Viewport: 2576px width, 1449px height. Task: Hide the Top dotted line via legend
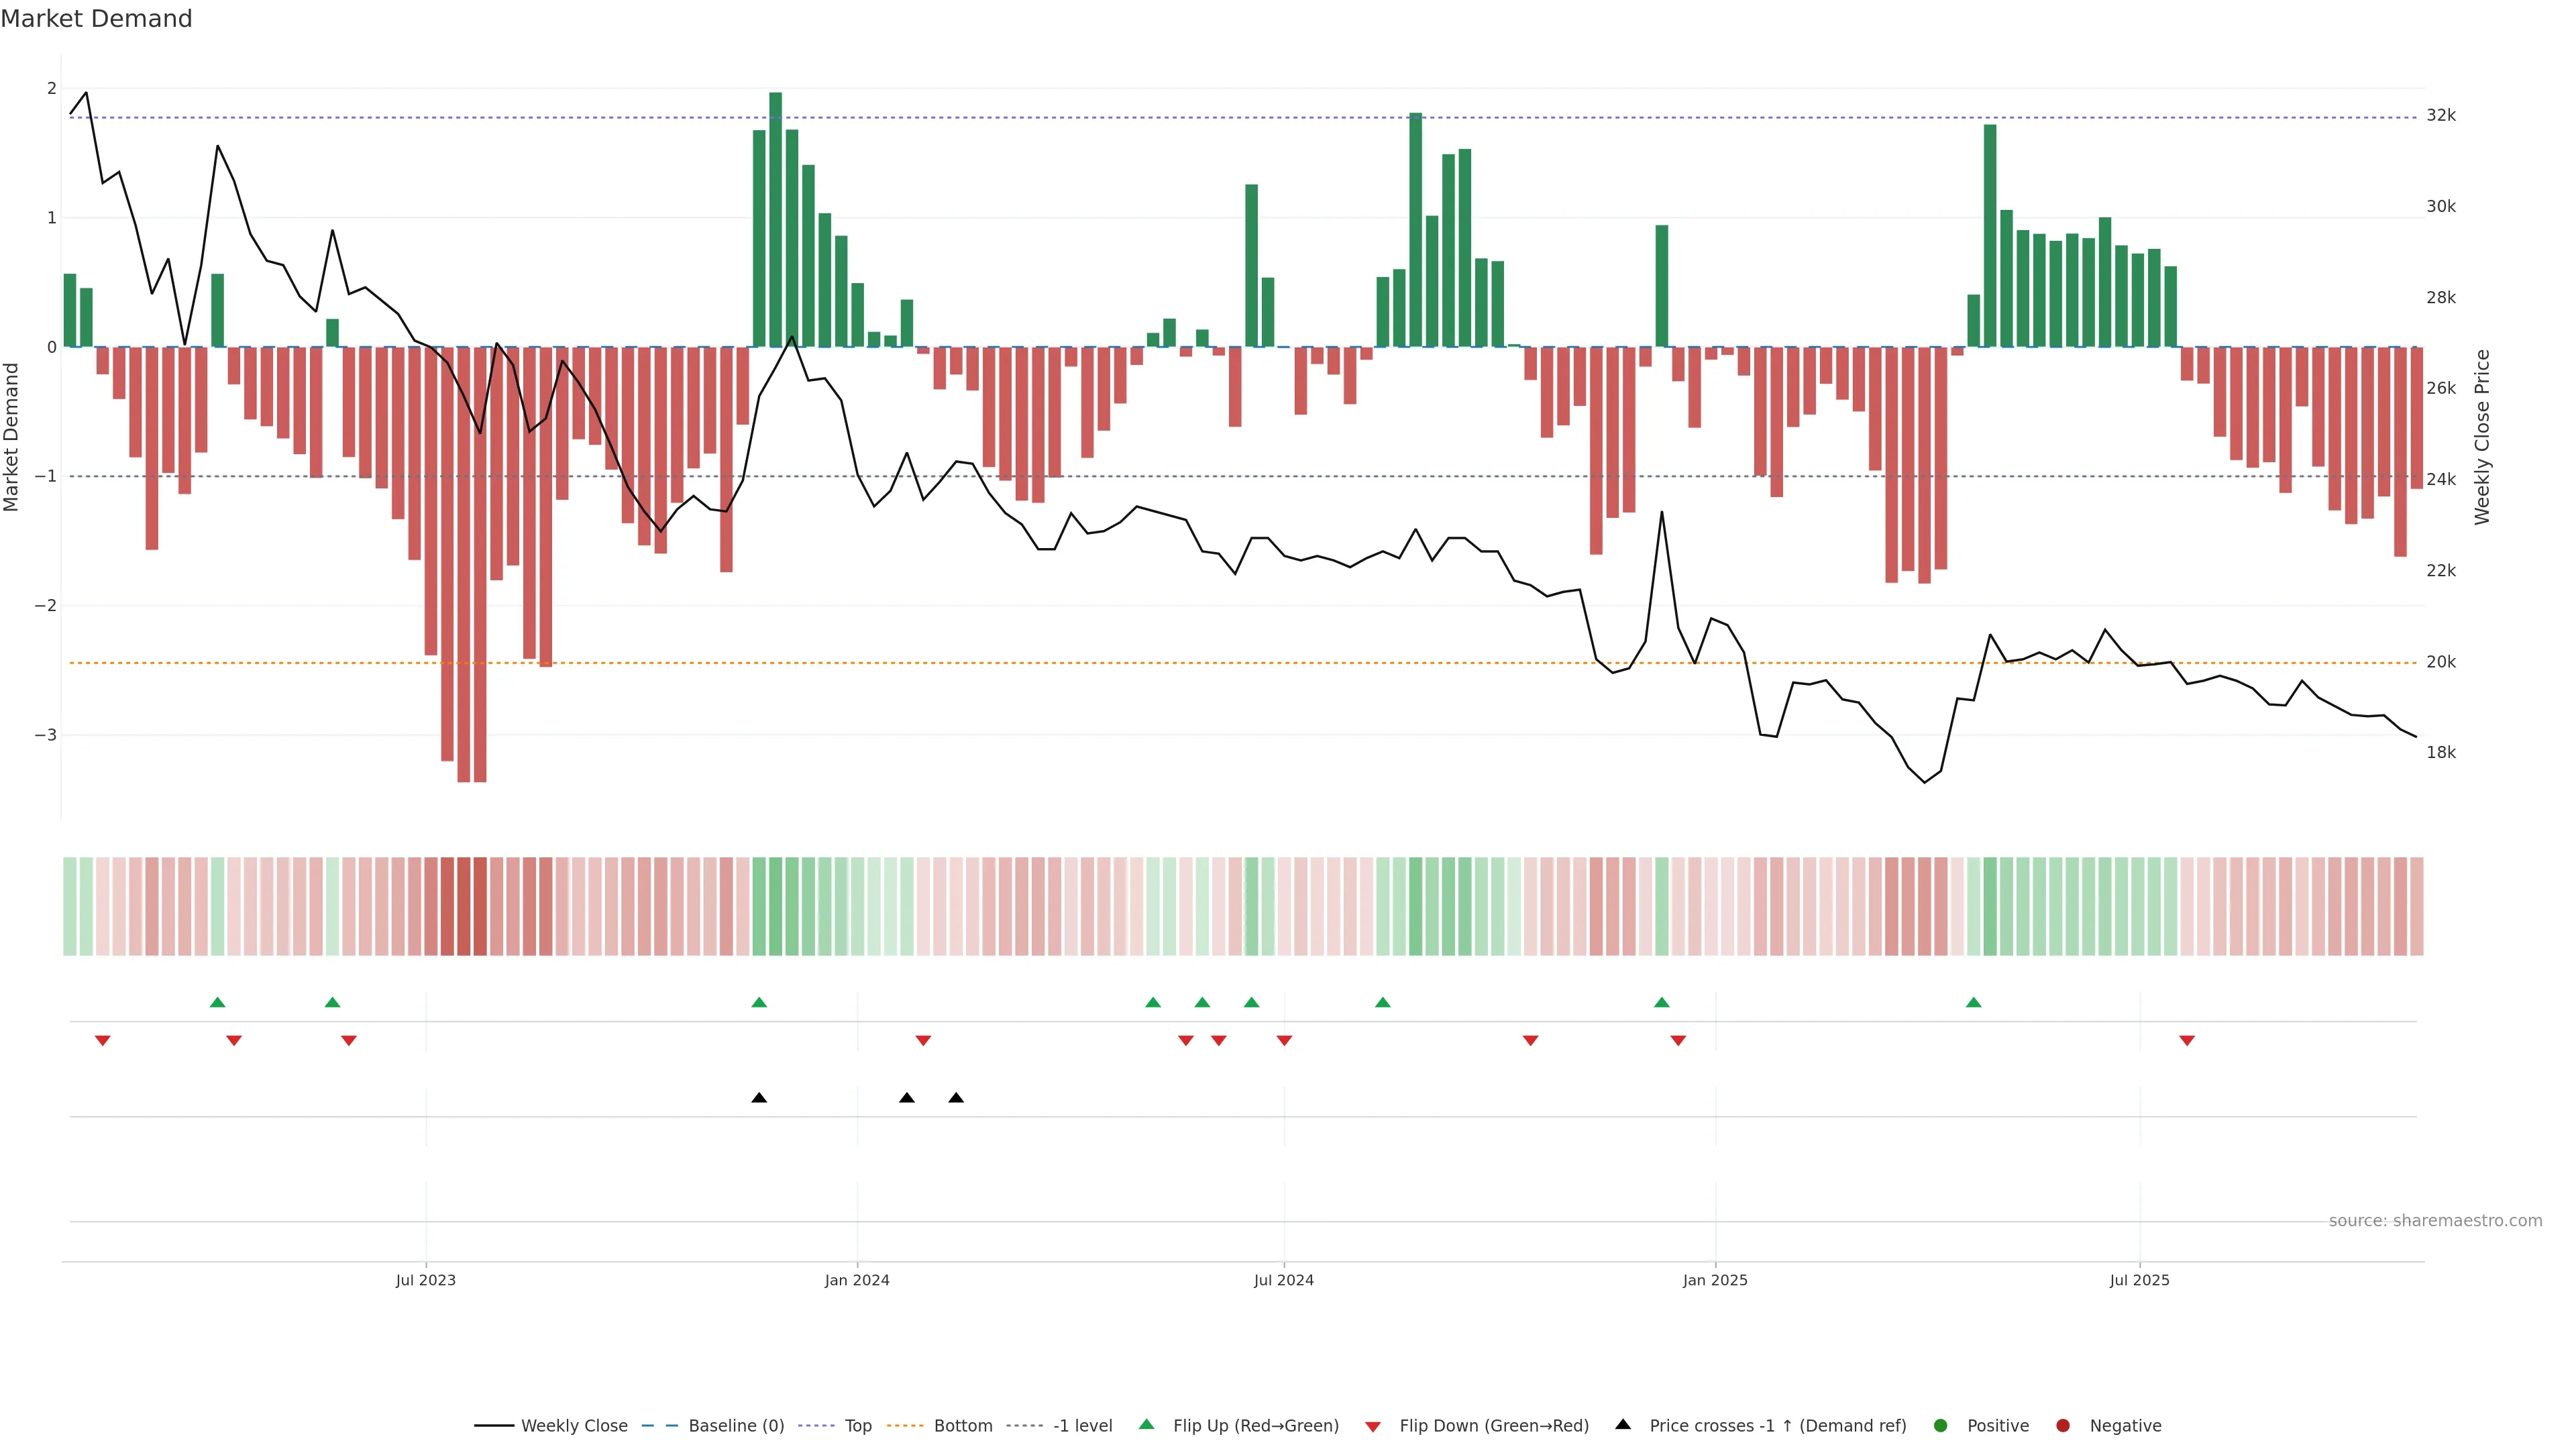pyautogui.click(x=857, y=1425)
